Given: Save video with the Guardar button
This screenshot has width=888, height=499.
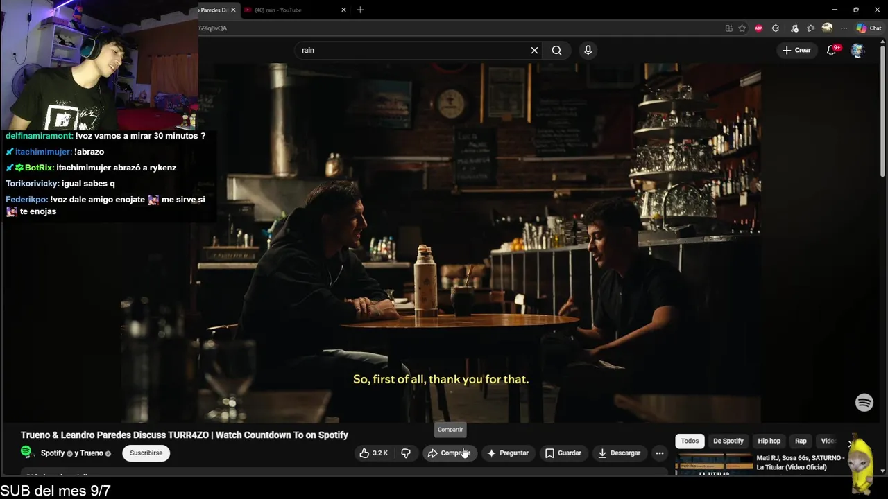Looking at the screenshot, I should (x=563, y=453).
